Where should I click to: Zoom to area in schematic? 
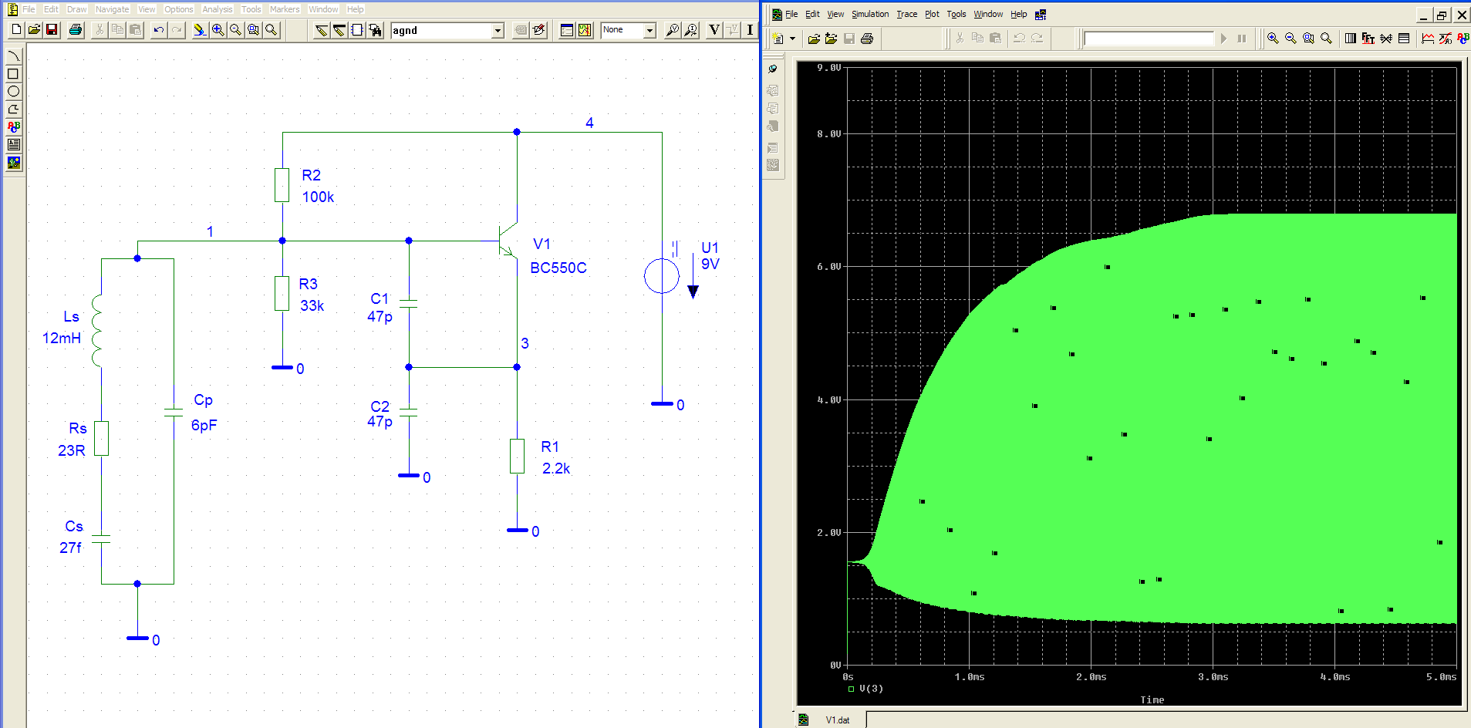click(x=253, y=30)
